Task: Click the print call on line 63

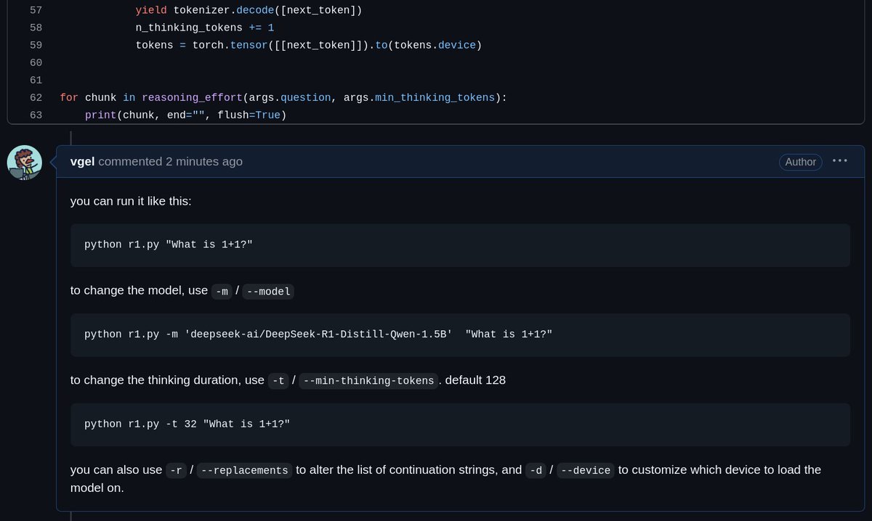Action: pos(100,115)
